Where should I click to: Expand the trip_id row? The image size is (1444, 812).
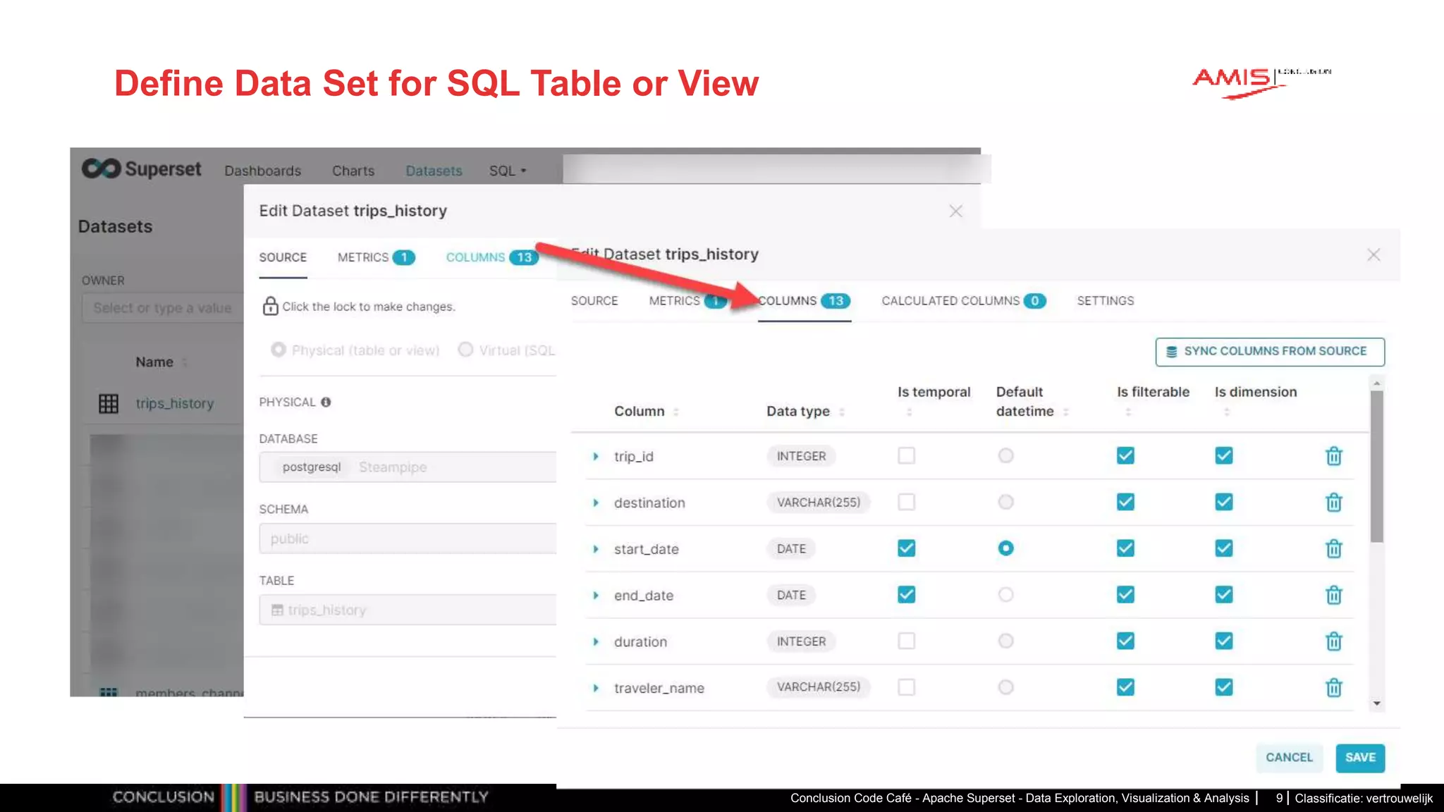click(x=596, y=456)
